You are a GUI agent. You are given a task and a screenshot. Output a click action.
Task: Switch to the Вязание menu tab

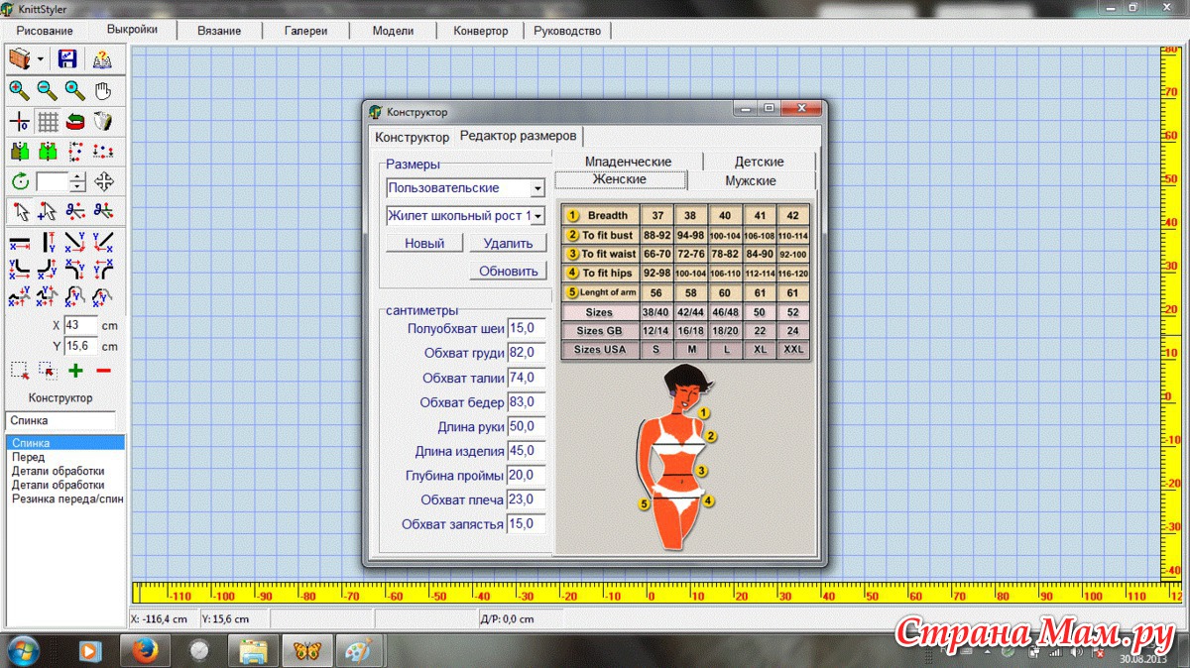pyautogui.click(x=218, y=31)
